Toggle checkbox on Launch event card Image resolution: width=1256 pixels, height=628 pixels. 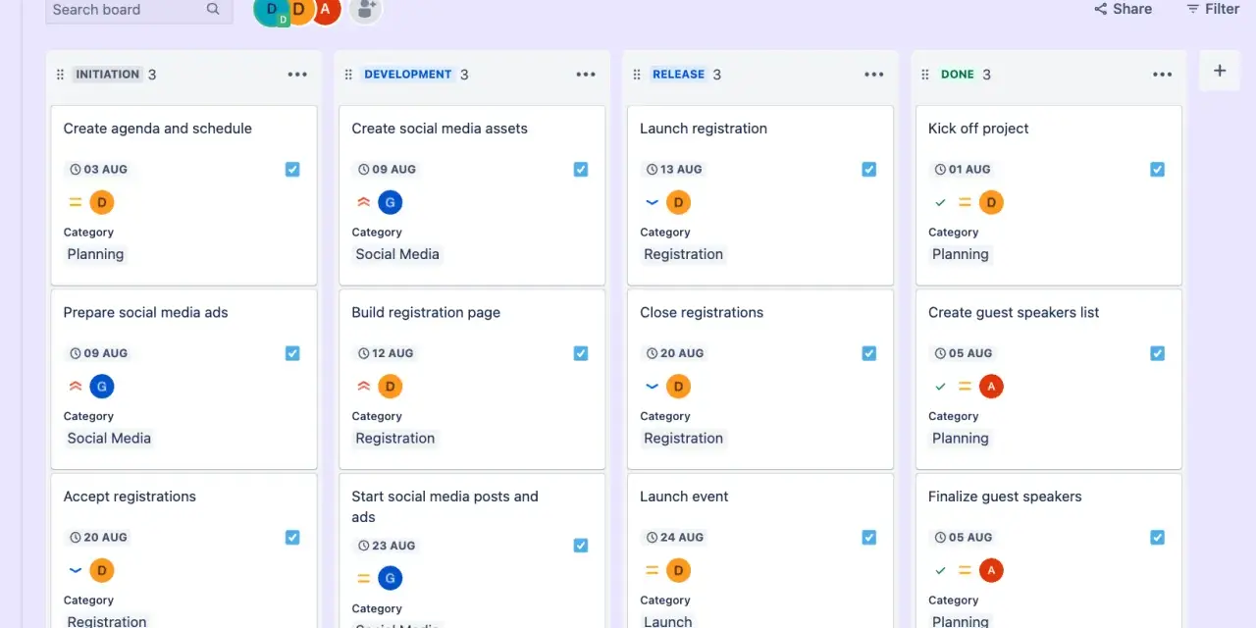(x=869, y=537)
